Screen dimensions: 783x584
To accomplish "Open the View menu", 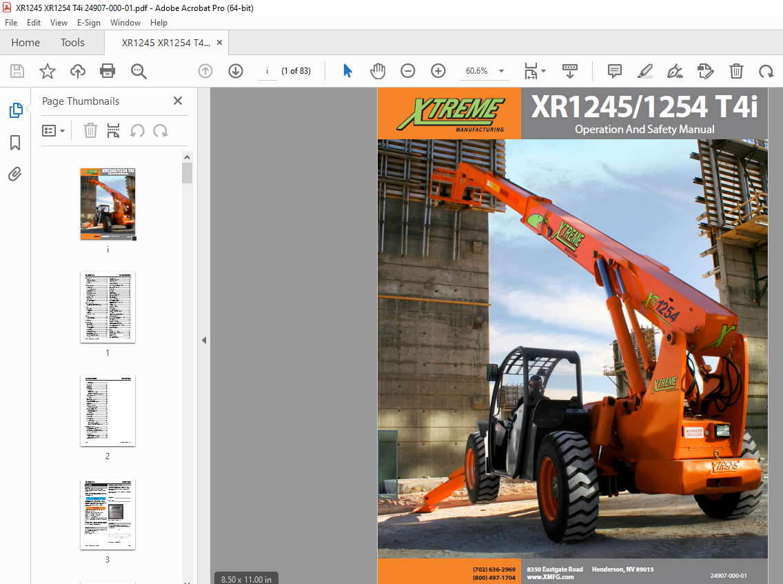I will [x=59, y=23].
